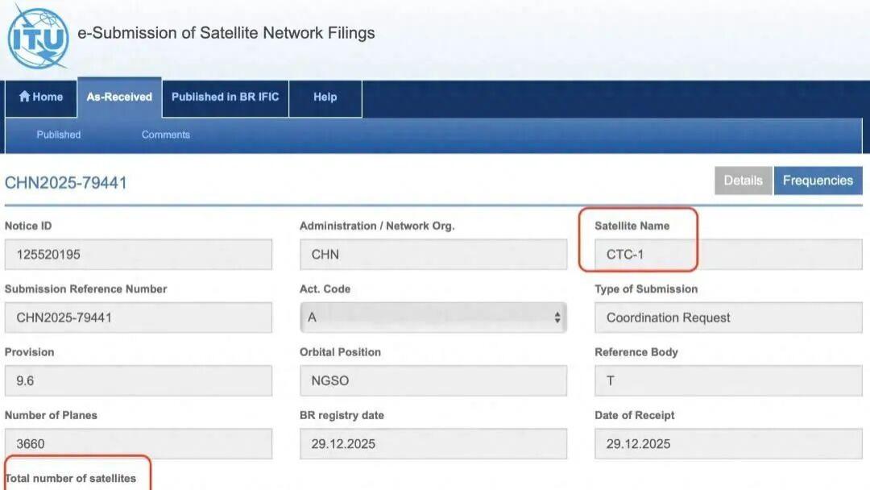Viewport: 870px width, 490px height.
Task: Open the Help tab
Action: [325, 97]
